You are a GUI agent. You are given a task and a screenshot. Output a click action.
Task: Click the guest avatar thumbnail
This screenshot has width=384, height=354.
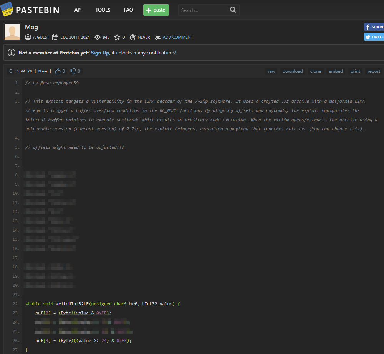[x=12, y=32]
